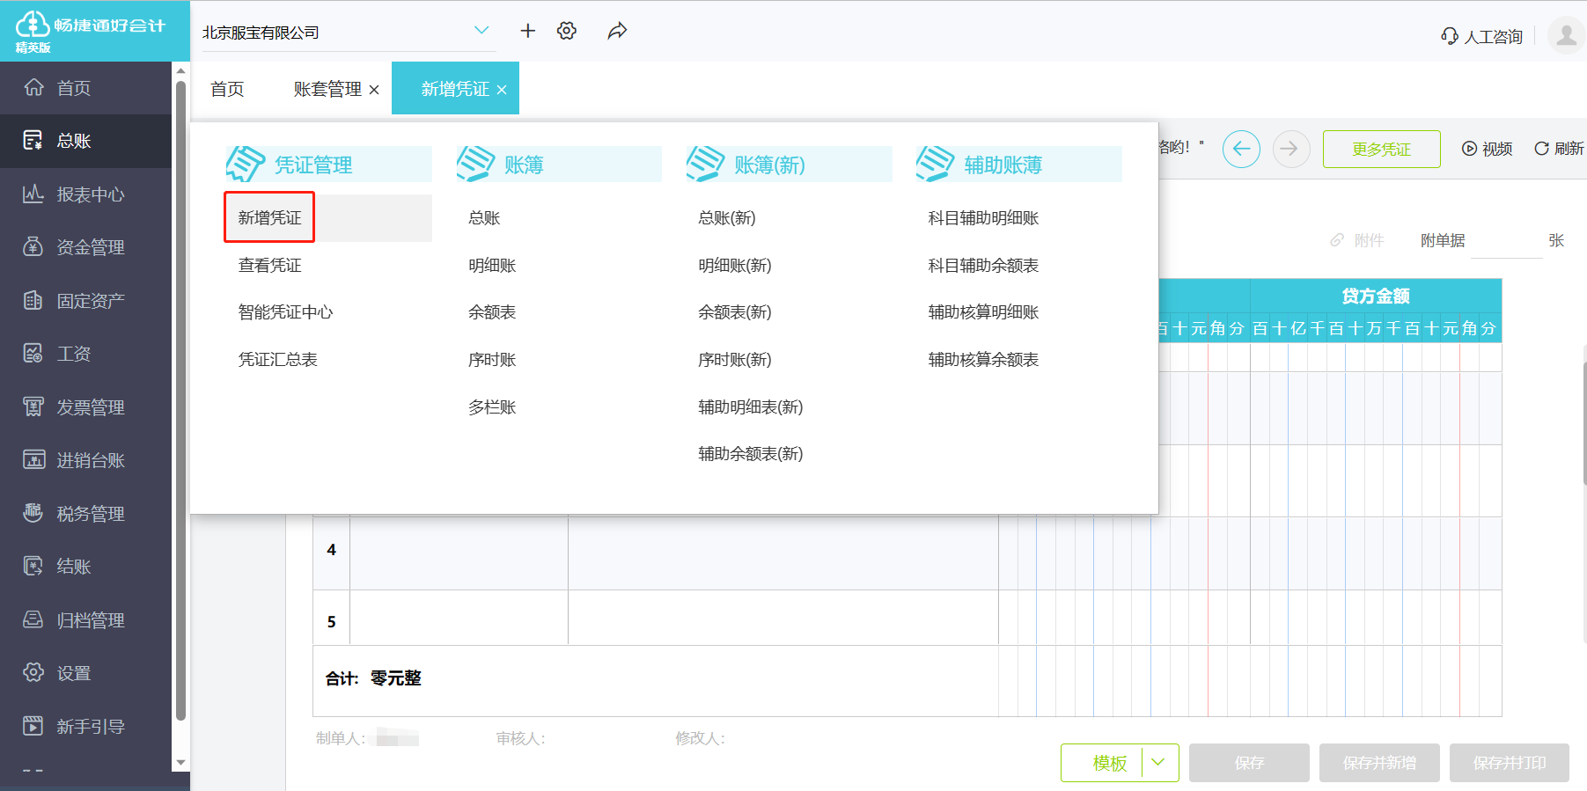
Task: Switch to the 账套管理 tab
Action: tap(327, 89)
